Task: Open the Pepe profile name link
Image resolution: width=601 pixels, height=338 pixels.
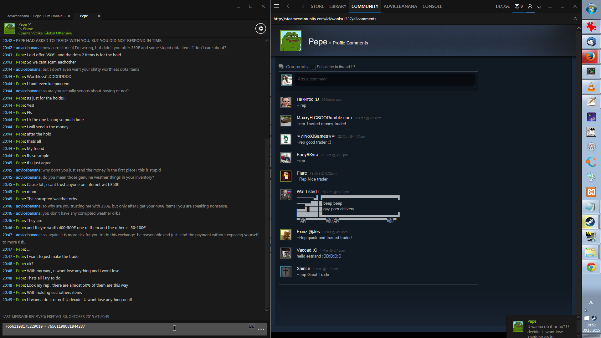Action: pyautogui.click(x=318, y=42)
